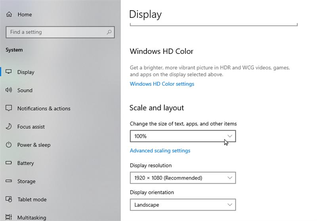Viewport: 317px width, 221px height.
Task: Click the Battery icon
Action: pyautogui.click(x=9, y=163)
